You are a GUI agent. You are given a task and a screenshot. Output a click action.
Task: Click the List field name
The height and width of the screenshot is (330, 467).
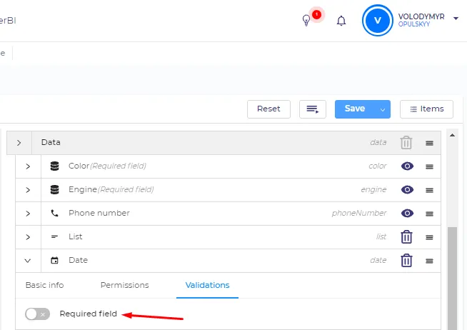(76, 236)
